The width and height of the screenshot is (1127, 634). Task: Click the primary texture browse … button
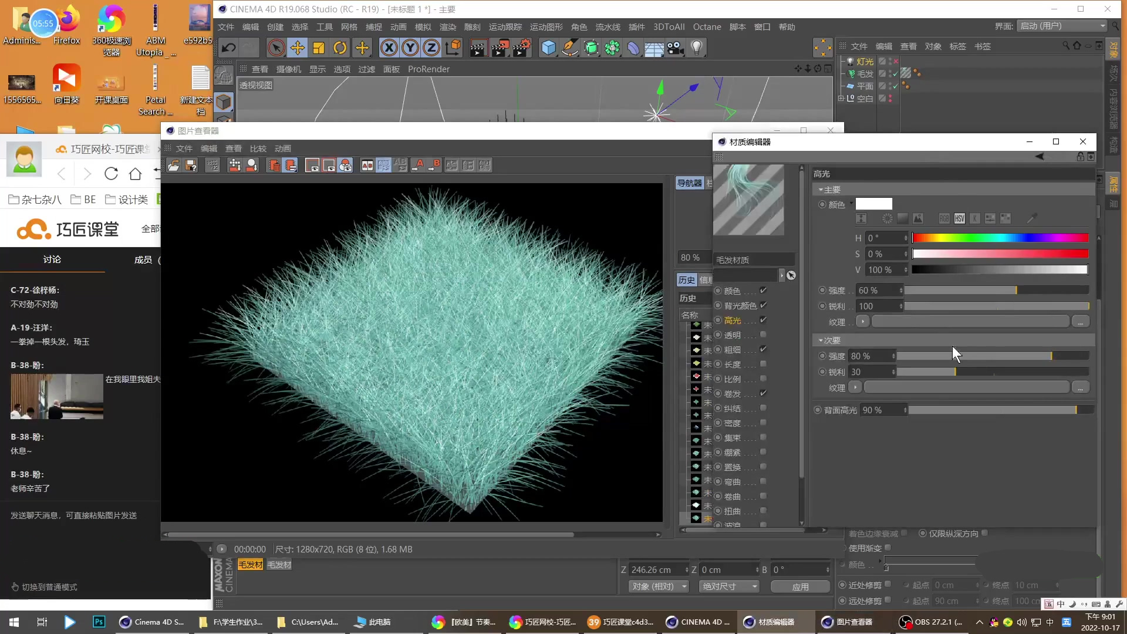click(1080, 322)
